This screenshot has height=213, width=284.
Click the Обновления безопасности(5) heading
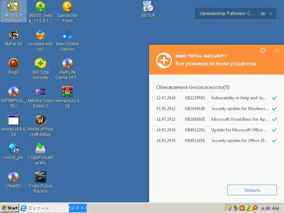coord(193,87)
